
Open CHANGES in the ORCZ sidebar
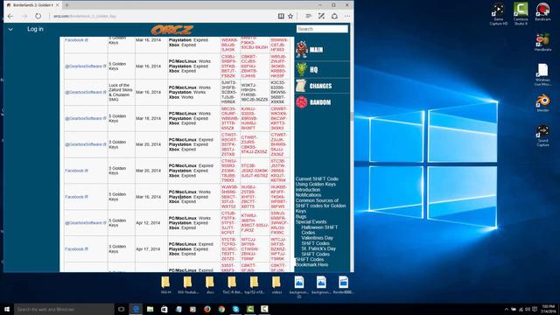[320, 86]
